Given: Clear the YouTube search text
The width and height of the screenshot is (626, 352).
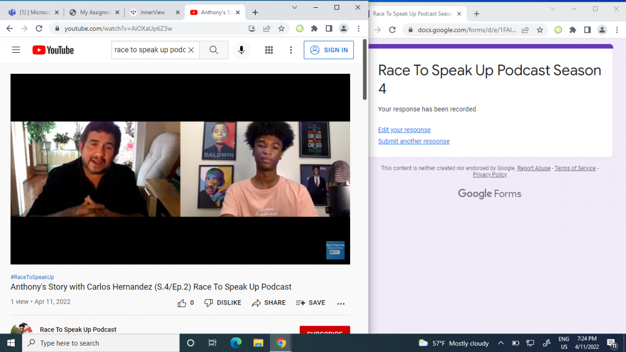Looking at the screenshot, I should pyautogui.click(x=191, y=50).
